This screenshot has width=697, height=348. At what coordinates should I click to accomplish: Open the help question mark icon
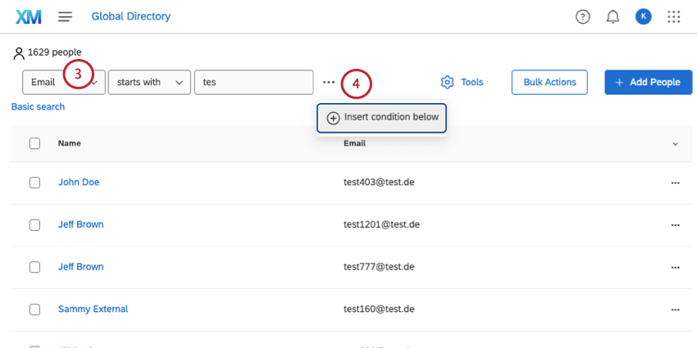(583, 16)
